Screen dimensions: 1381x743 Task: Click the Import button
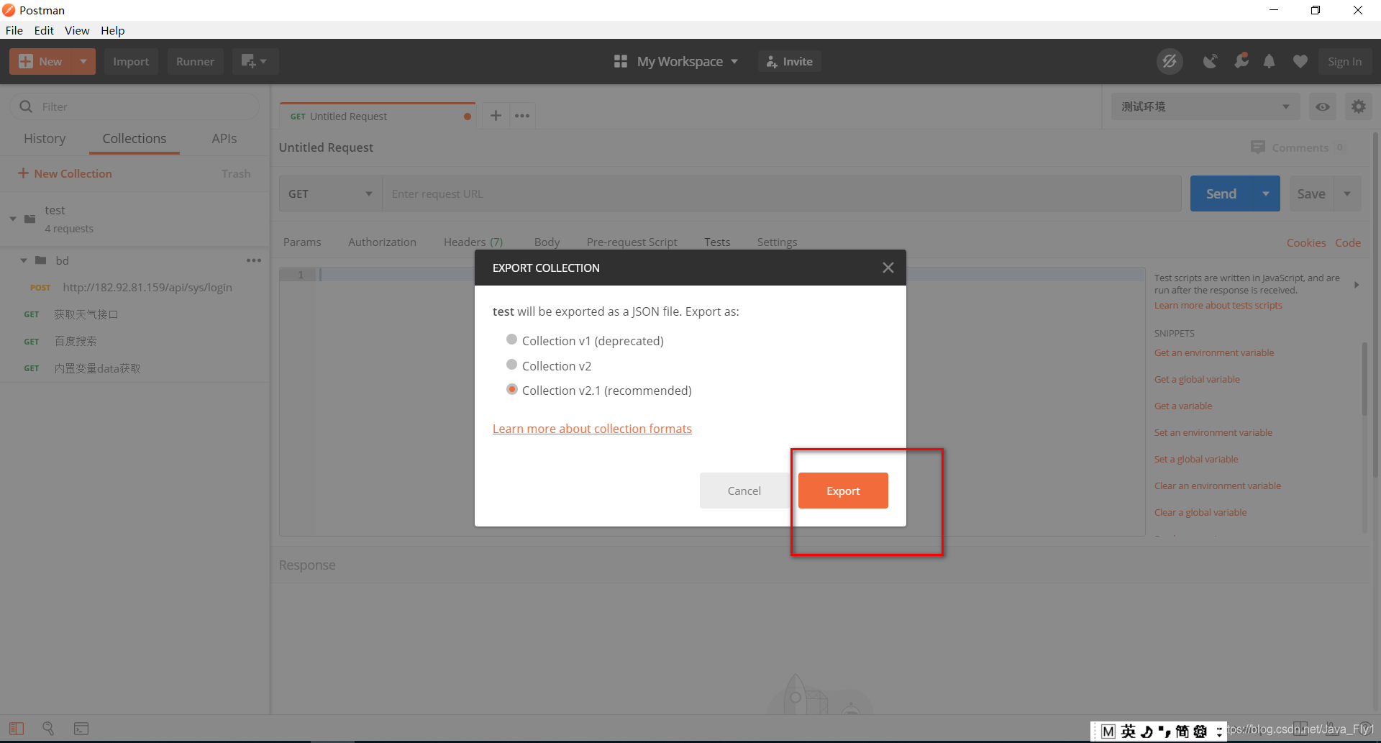pos(131,62)
